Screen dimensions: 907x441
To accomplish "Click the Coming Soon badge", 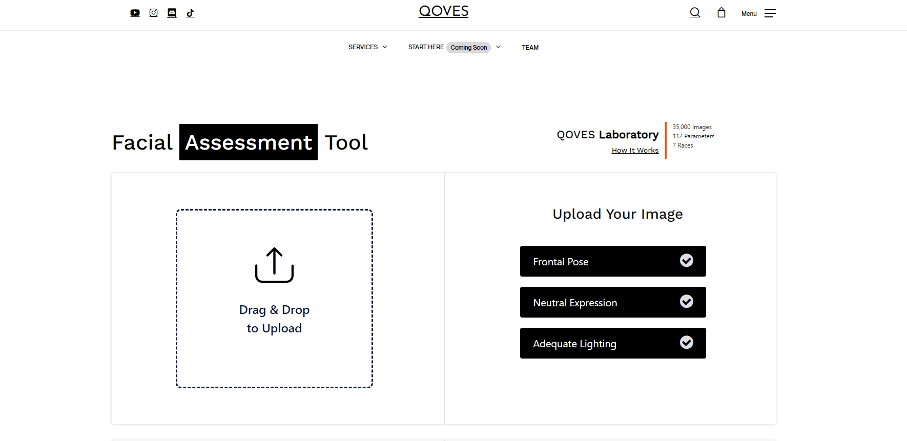I will click(x=469, y=48).
